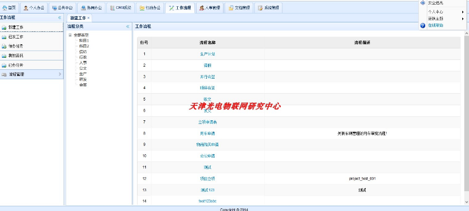469x211 pixels.
Task: Open the 顺序会签 workflow link
Action: pyautogui.click(x=207, y=88)
